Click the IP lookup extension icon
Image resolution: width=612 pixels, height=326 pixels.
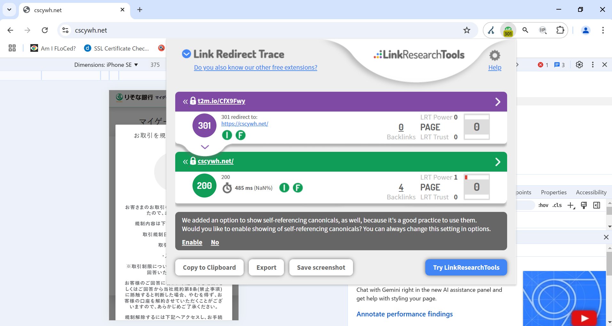click(x=543, y=30)
